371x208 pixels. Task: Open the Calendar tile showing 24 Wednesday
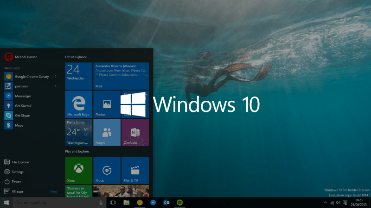[x=78, y=76]
